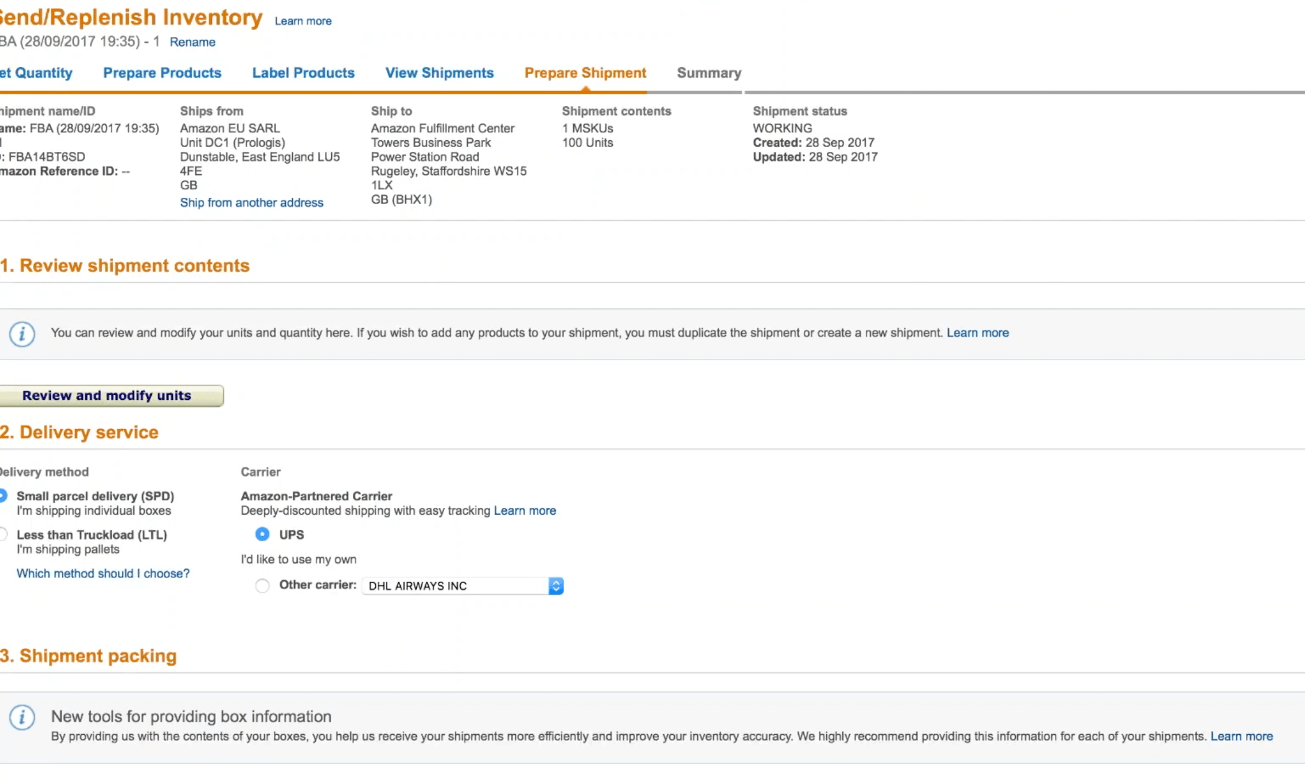Choose UPS as the Amazon-Partnered Carrier

[x=262, y=534]
